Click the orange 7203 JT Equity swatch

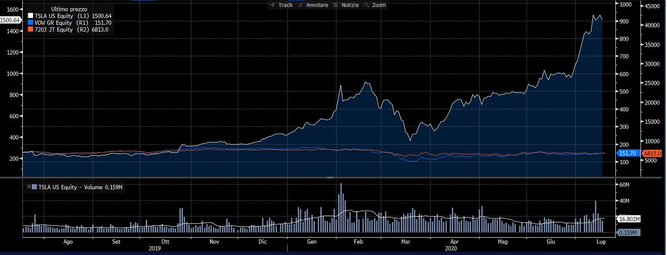pyautogui.click(x=31, y=30)
